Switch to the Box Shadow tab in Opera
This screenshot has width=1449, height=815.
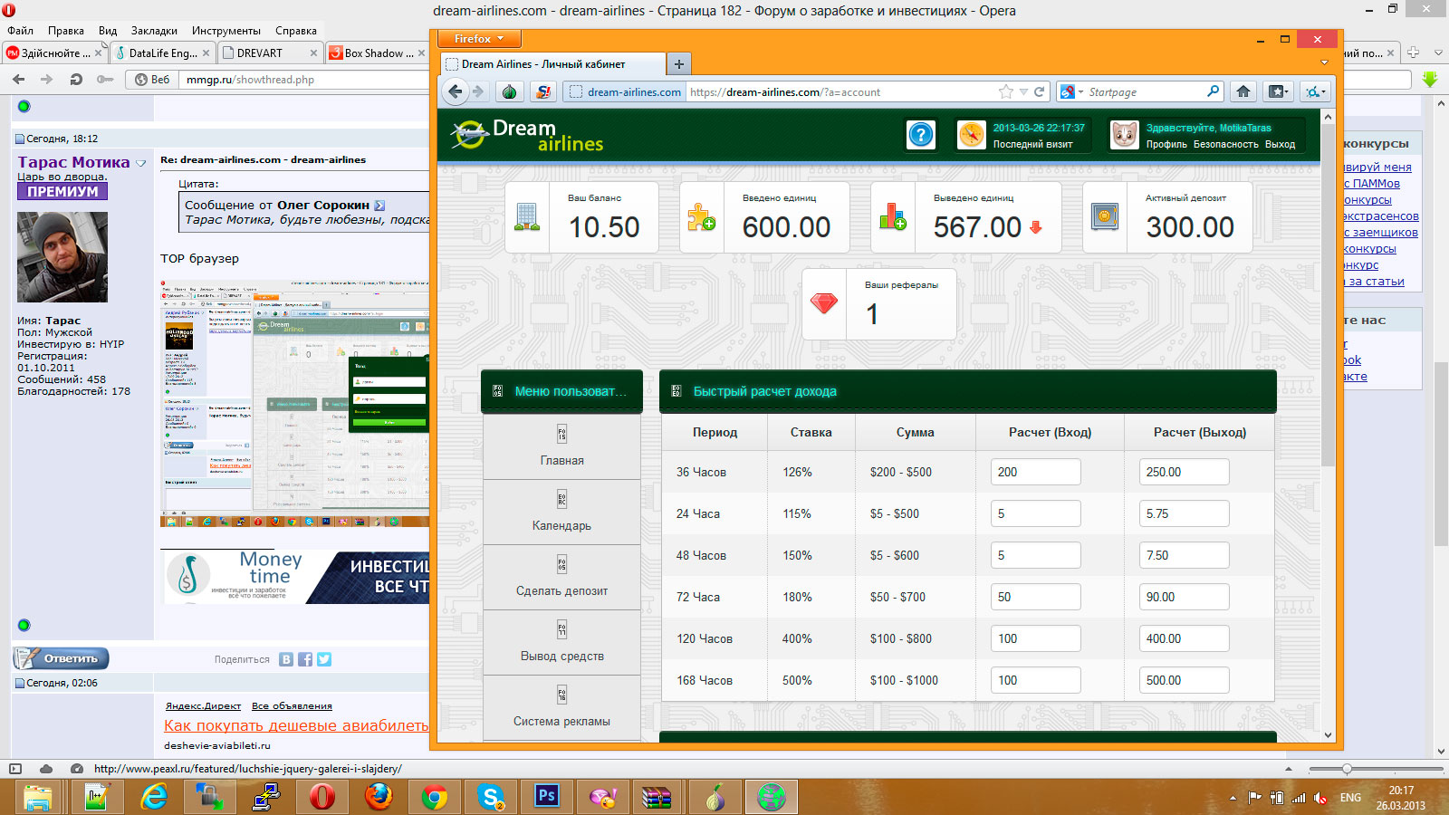pos(377,53)
